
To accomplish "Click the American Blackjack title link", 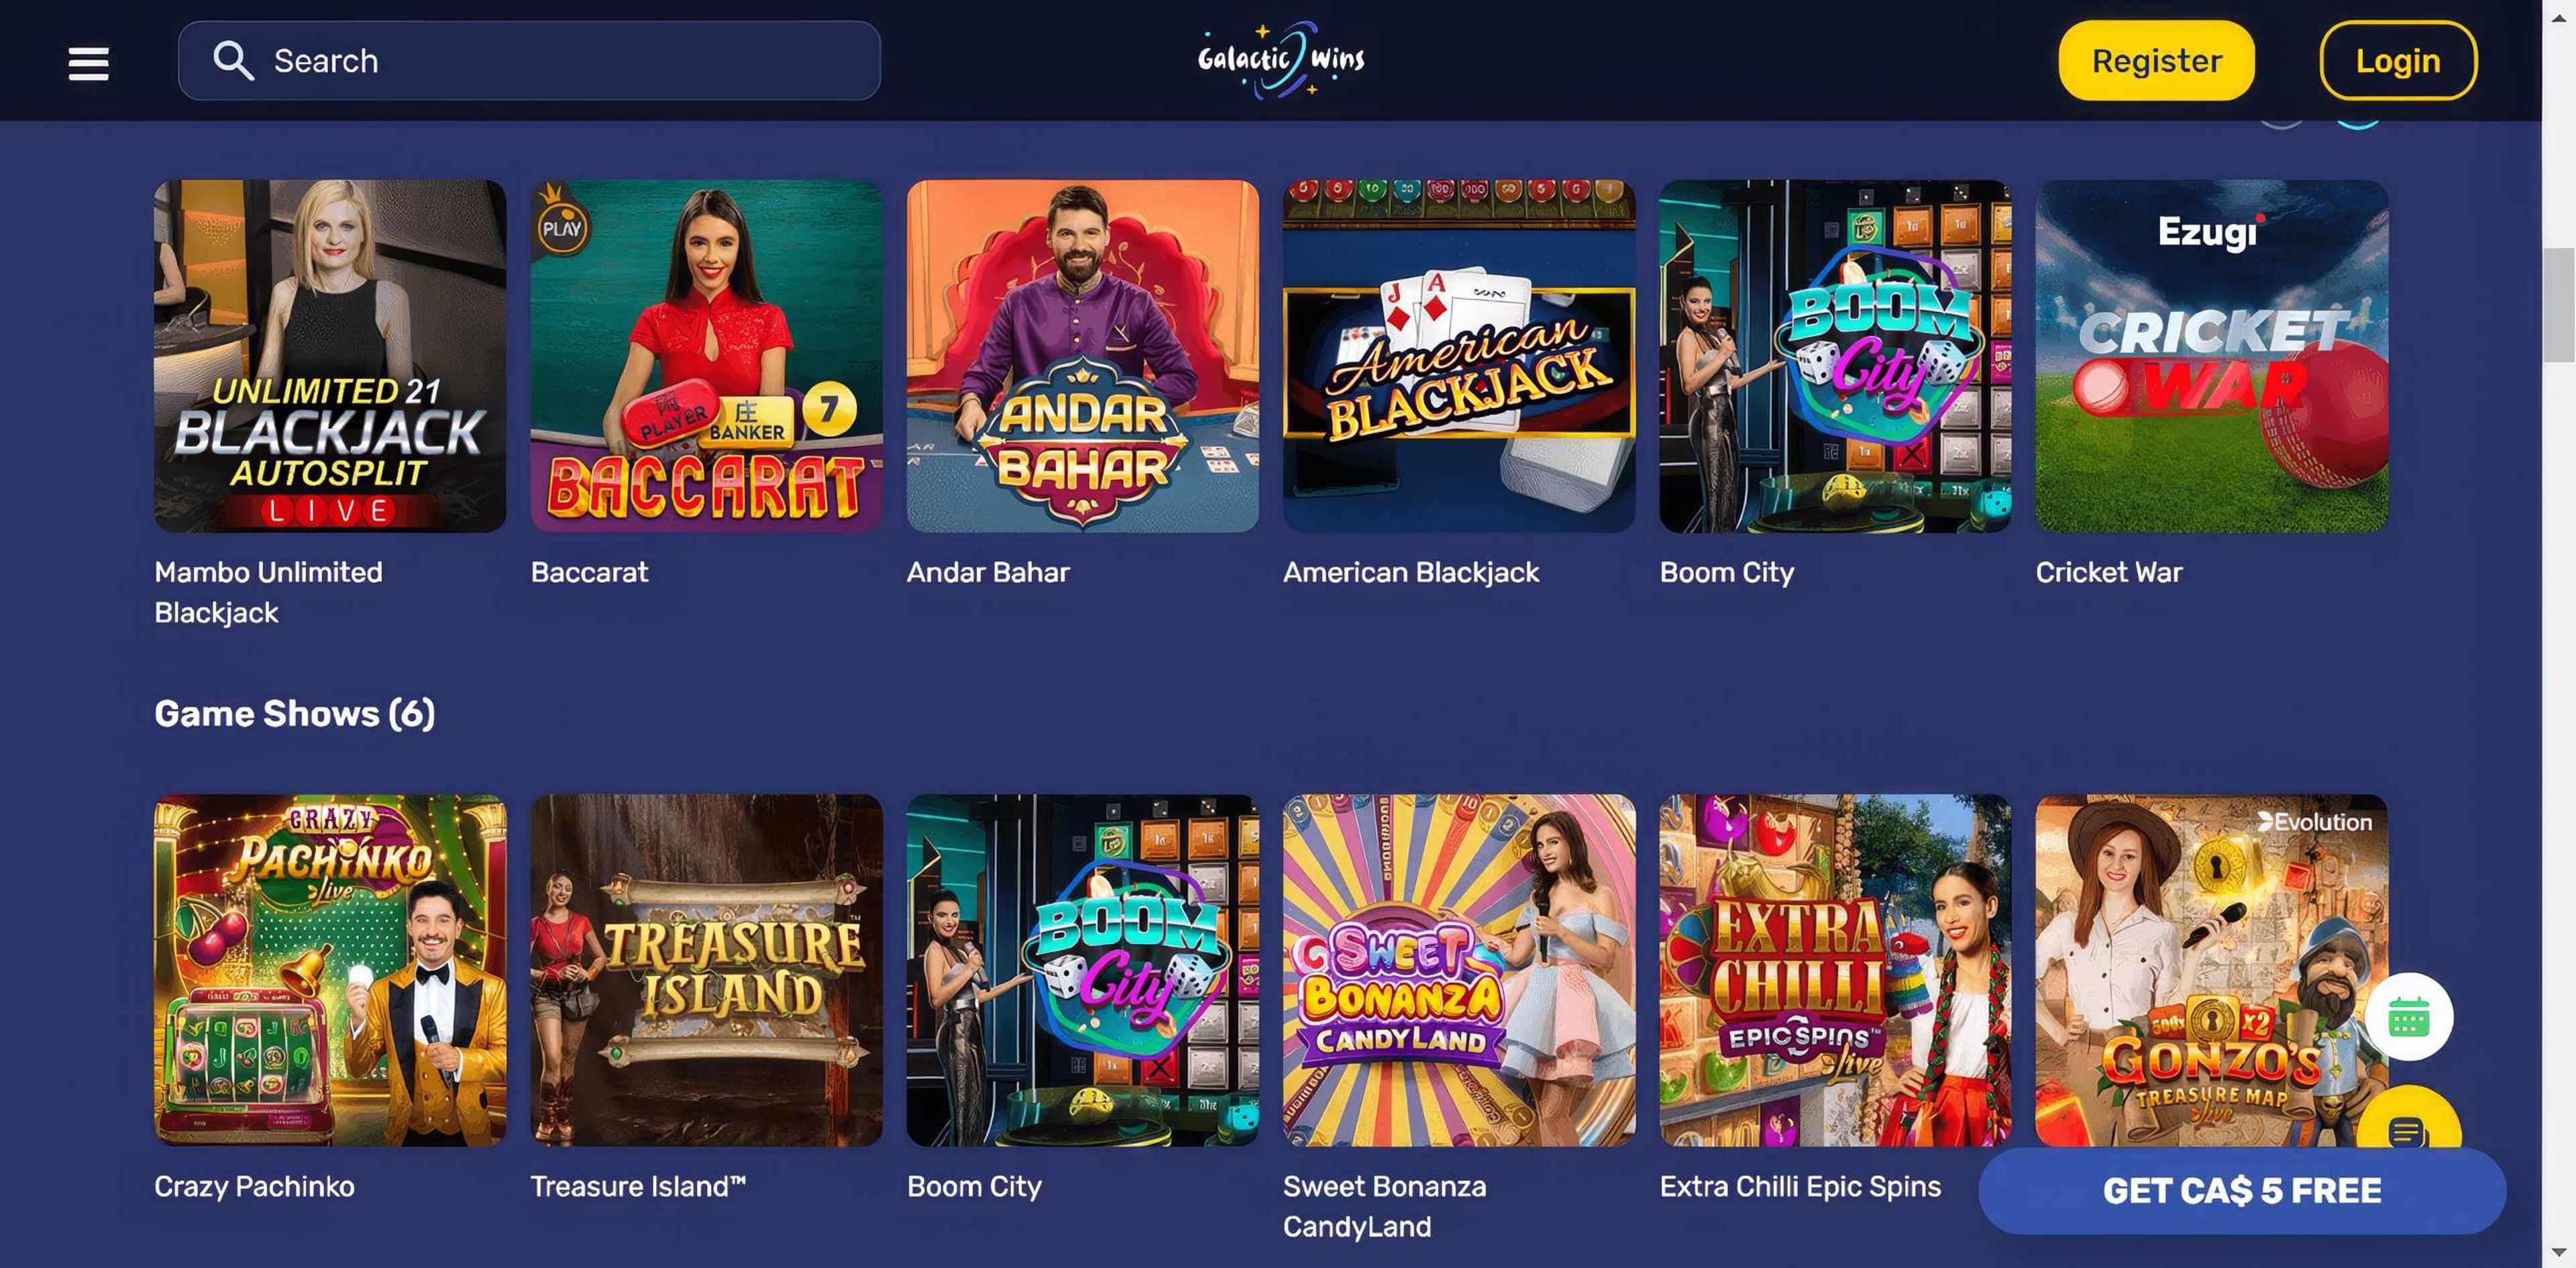I will pyautogui.click(x=1410, y=572).
